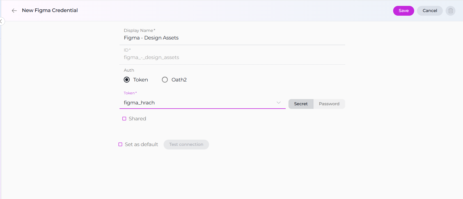Expand the collapsed sidebar chevron
This screenshot has width=463, height=199.
[1, 21]
